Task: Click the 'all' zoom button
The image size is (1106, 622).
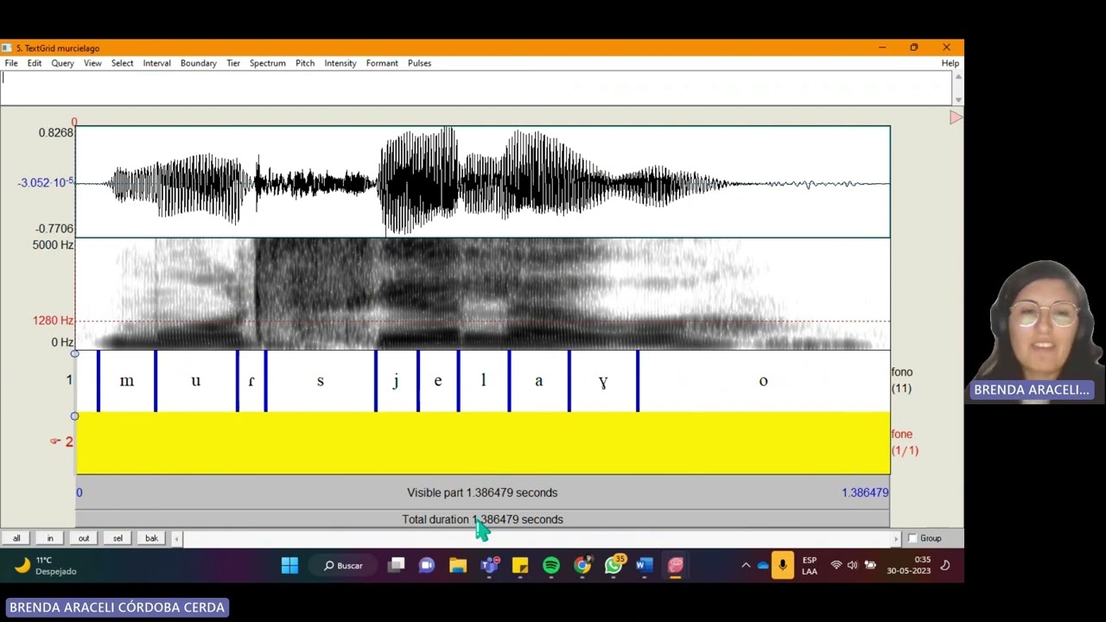Action: [x=16, y=538]
